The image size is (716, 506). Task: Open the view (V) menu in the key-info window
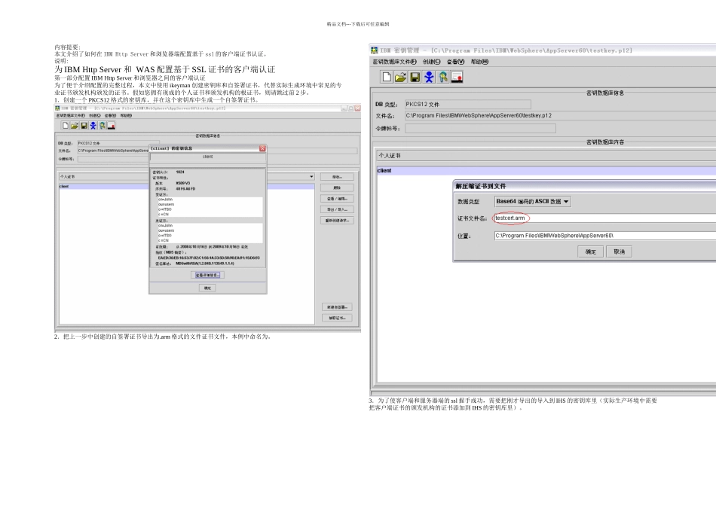pos(110,115)
